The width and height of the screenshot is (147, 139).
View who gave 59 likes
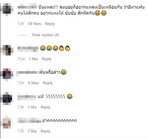click(x=34, y=24)
